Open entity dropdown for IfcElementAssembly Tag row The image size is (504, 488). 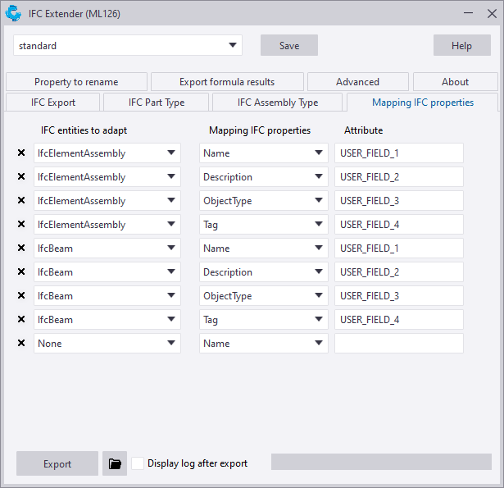pyautogui.click(x=107, y=224)
